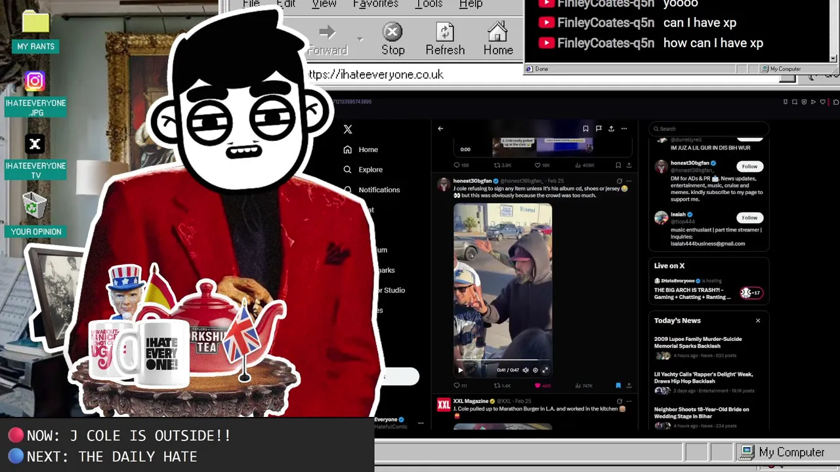Click the browser Home toolbar button
The width and height of the screenshot is (840, 472).
coord(498,40)
